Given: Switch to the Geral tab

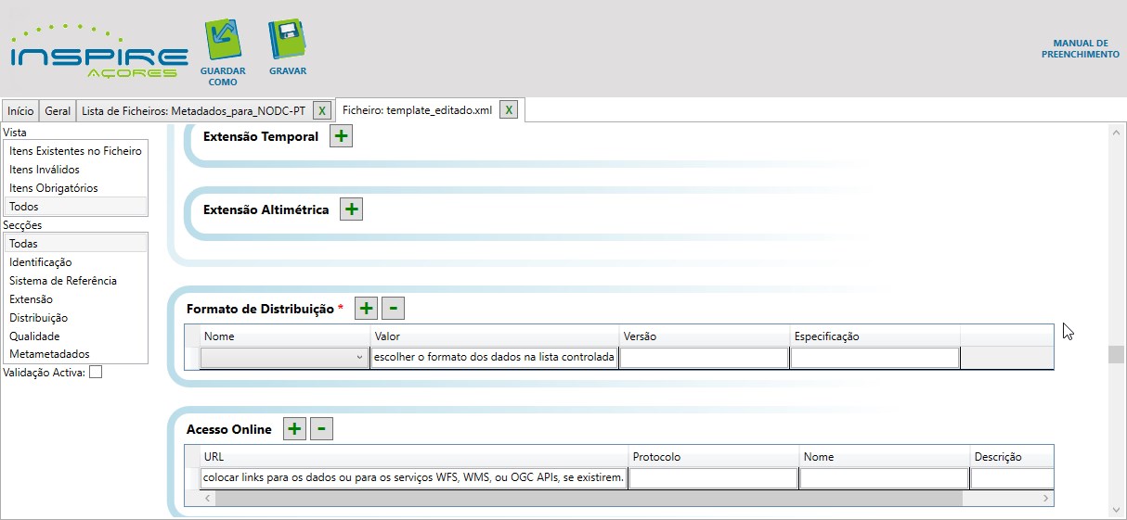Looking at the screenshot, I should point(58,111).
